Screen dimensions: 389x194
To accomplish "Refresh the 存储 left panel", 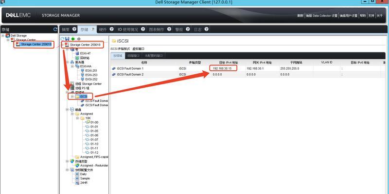I will (x=55, y=29).
